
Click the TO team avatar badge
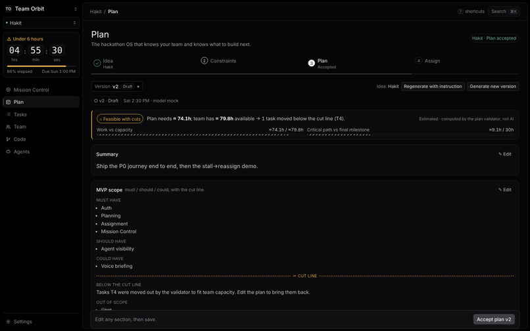[8, 9]
